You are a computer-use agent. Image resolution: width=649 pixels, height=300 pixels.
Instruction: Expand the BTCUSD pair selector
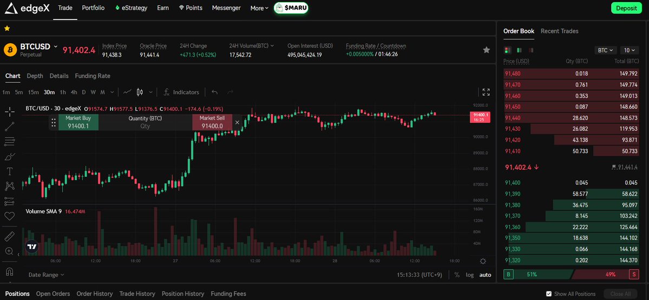coord(55,46)
